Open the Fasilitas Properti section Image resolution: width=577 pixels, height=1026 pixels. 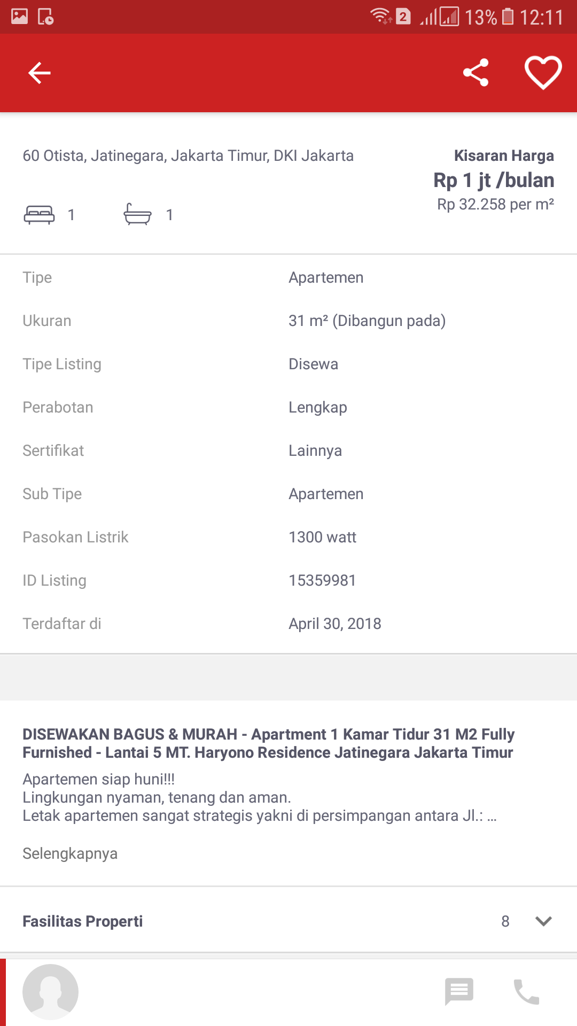(83, 921)
